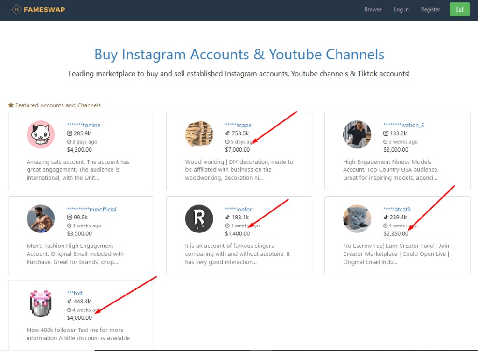Open the fitness model avatar thumbnail

point(357,134)
